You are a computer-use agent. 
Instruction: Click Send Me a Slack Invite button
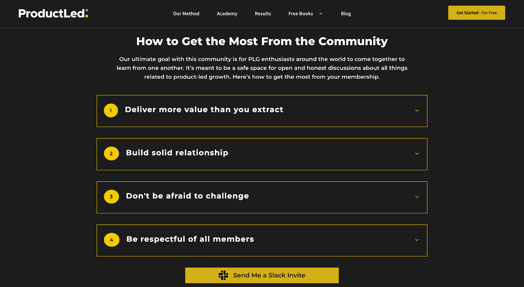click(x=262, y=275)
